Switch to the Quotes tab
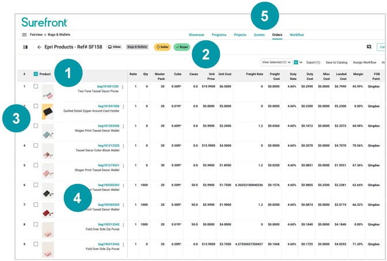Screen dimensions: 387x261 coord(259,35)
